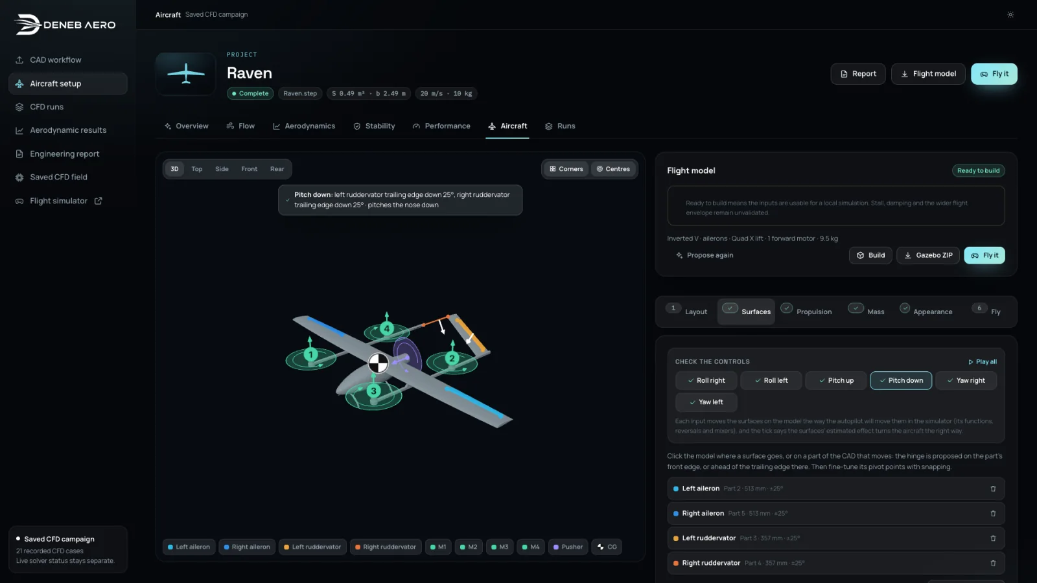This screenshot has height=583, width=1037.
Task: Delete the Right aileron surface
Action: (x=993, y=514)
